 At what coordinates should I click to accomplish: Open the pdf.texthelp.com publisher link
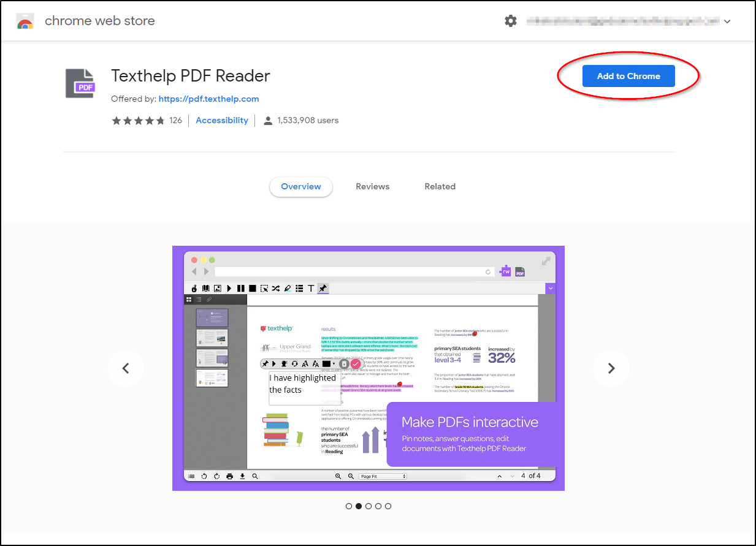pyautogui.click(x=208, y=99)
